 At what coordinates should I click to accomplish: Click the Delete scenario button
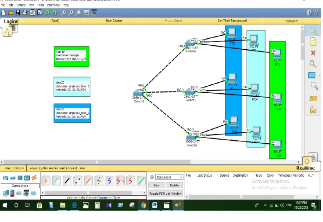tap(174, 185)
